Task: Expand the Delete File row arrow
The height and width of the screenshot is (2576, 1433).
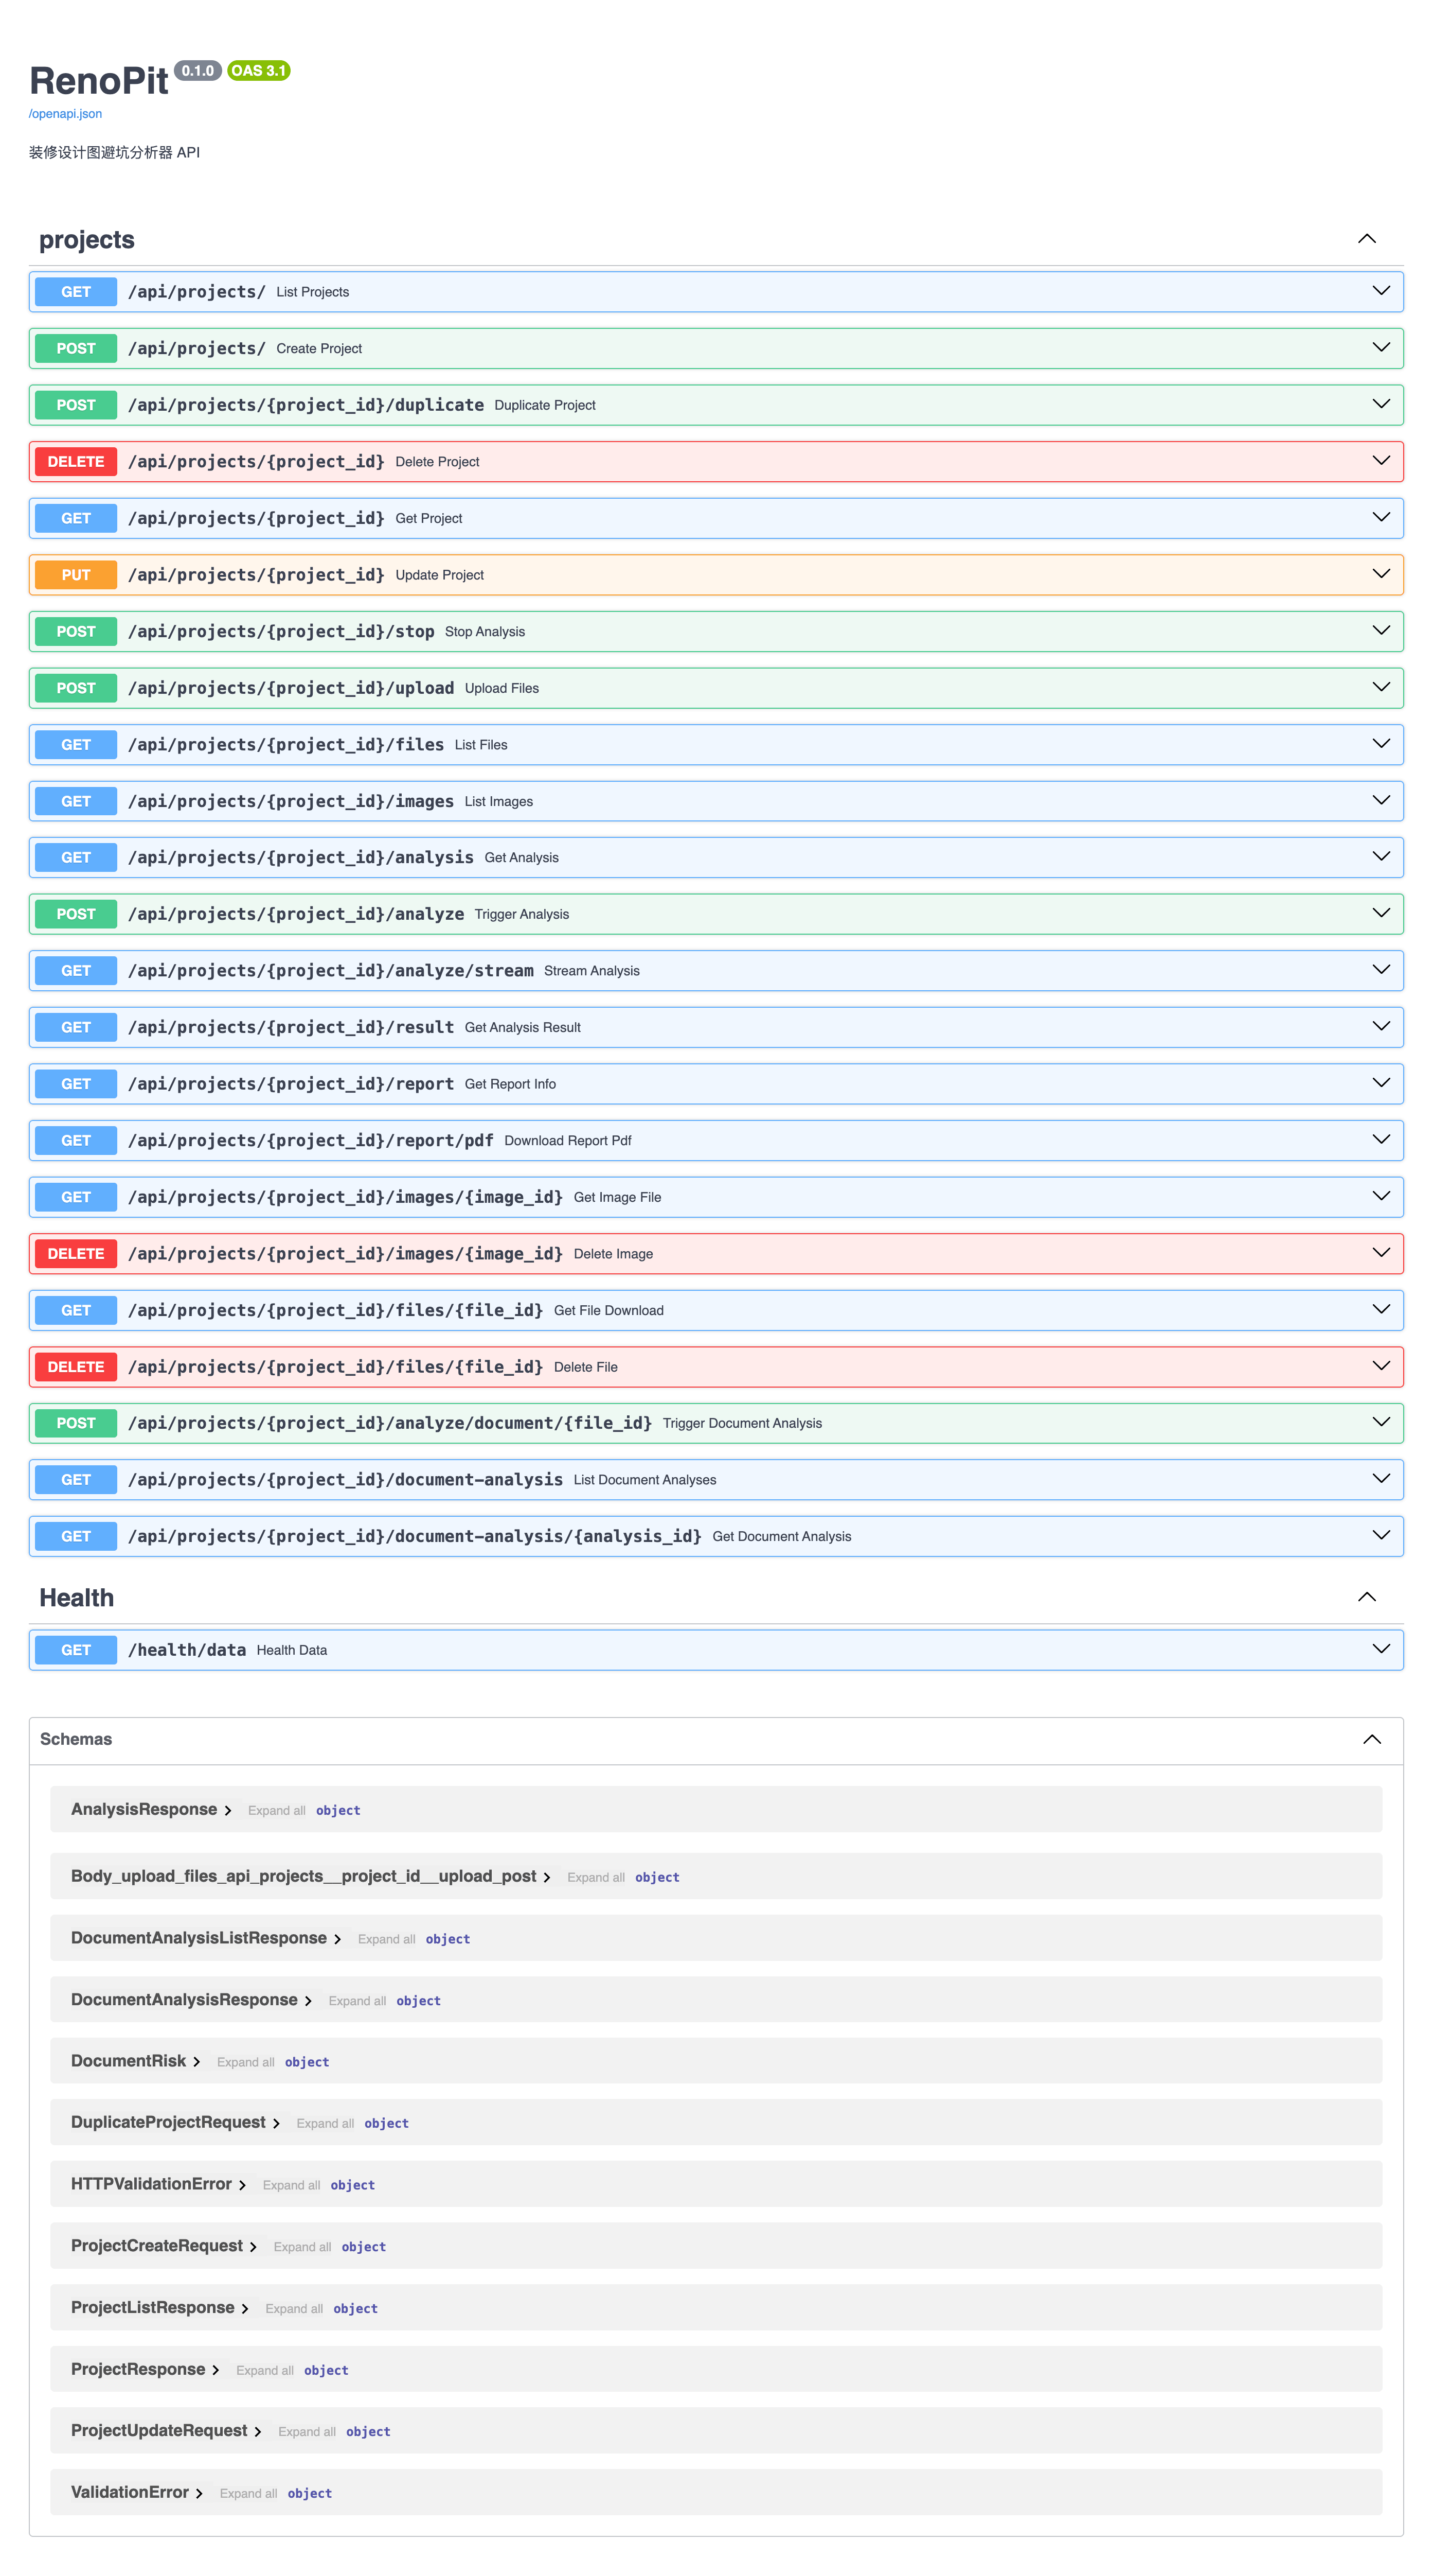Action: coord(1381,1366)
